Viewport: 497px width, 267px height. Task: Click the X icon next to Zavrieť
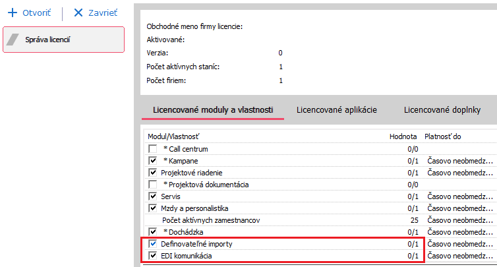(78, 13)
